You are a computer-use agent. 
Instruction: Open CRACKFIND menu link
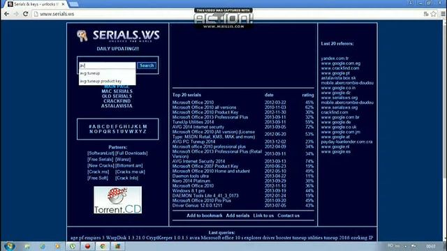[x=117, y=101]
